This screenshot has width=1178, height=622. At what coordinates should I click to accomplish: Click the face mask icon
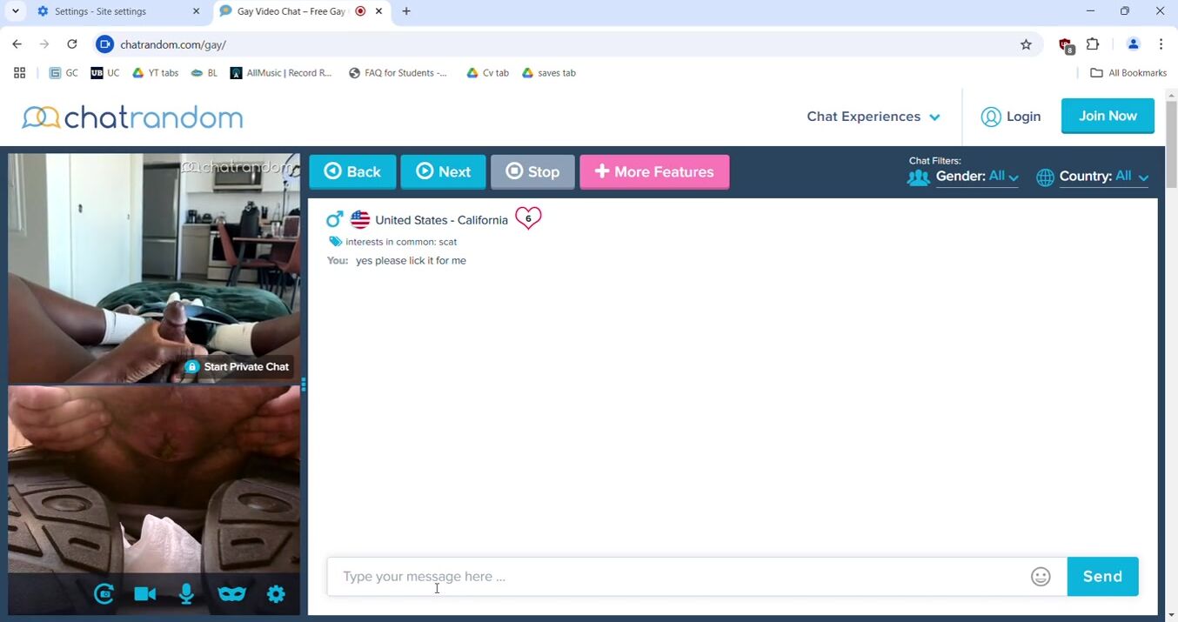(x=231, y=594)
